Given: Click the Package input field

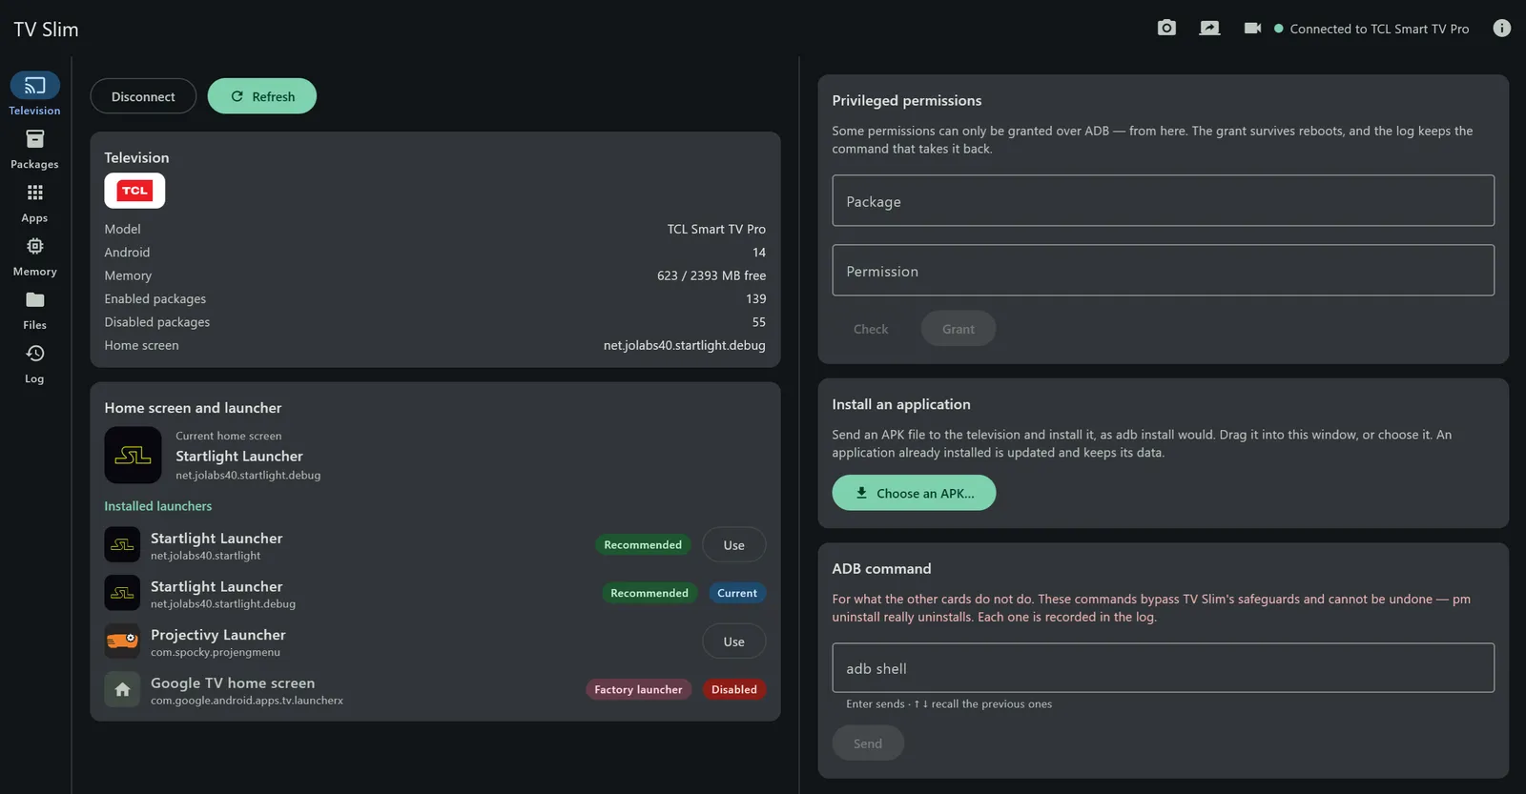Looking at the screenshot, I should point(1163,200).
